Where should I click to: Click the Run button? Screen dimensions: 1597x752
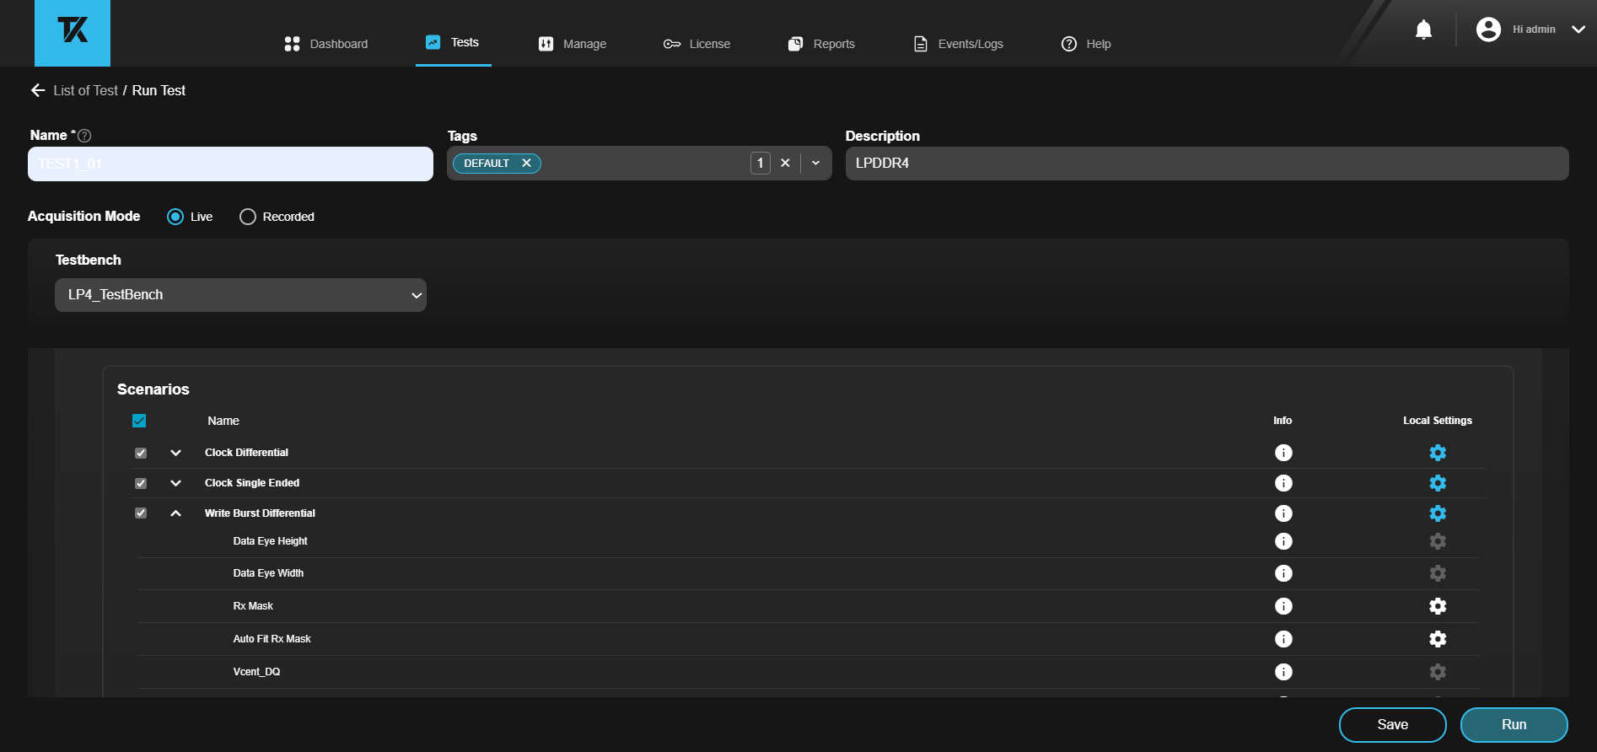(x=1514, y=725)
